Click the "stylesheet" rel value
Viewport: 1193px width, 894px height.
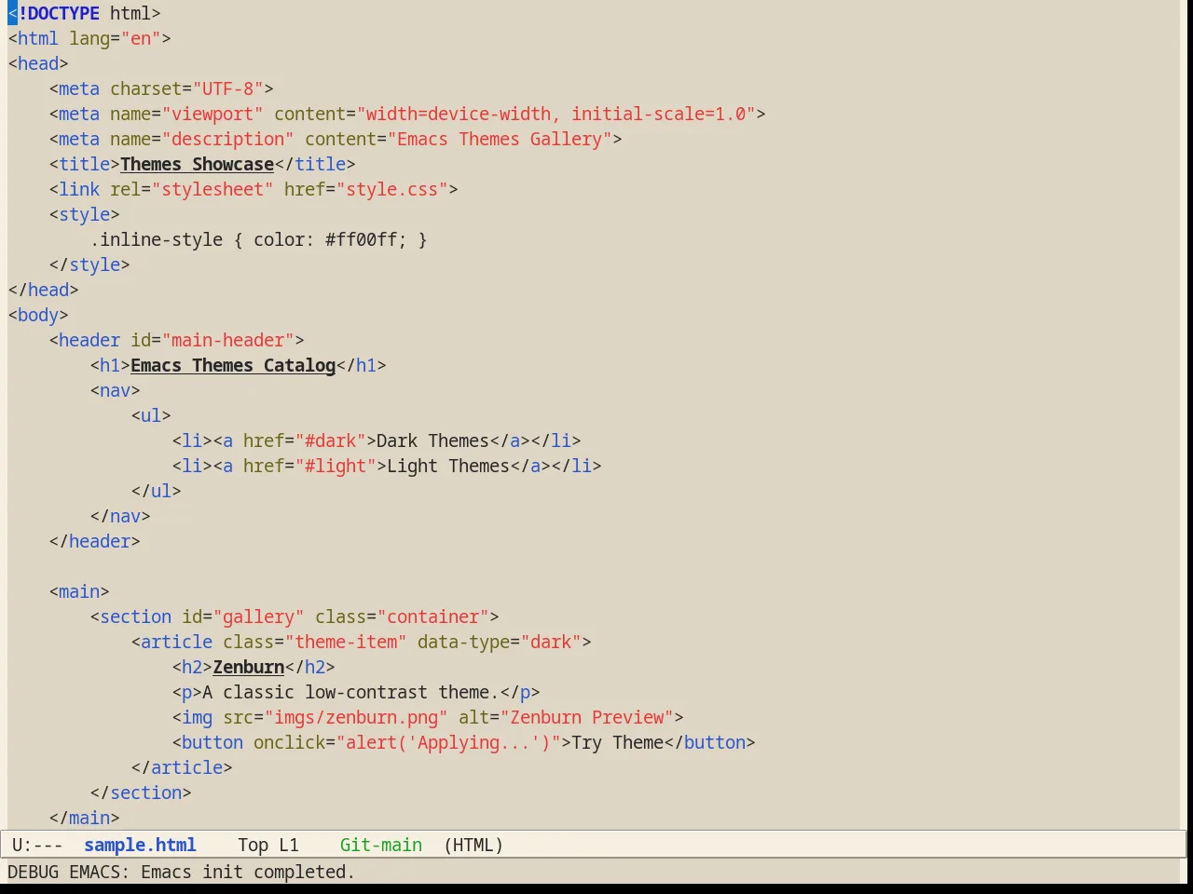click(213, 189)
